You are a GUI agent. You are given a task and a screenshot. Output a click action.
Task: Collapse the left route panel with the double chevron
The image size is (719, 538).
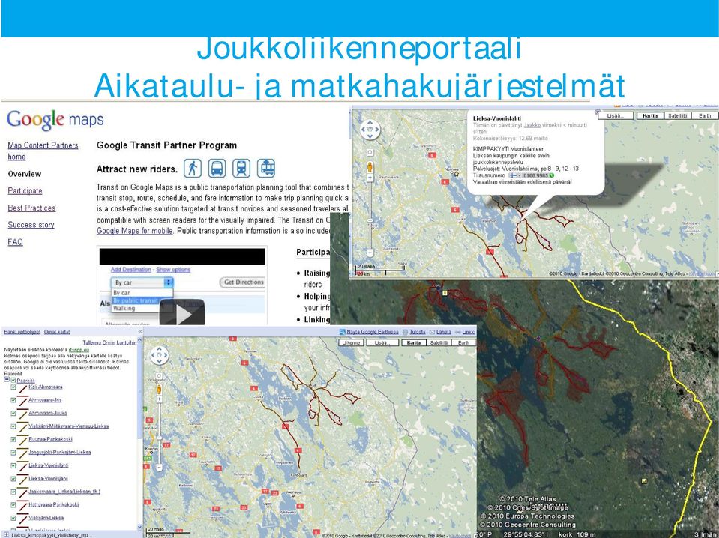point(140,332)
